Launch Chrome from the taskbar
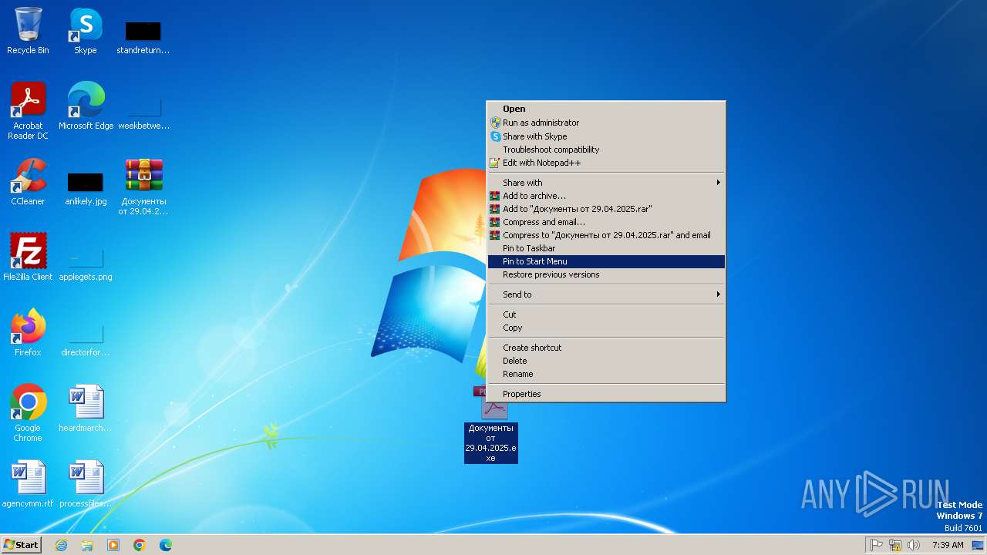This screenshot has height=555, width=987. click(x=140, y=545)
